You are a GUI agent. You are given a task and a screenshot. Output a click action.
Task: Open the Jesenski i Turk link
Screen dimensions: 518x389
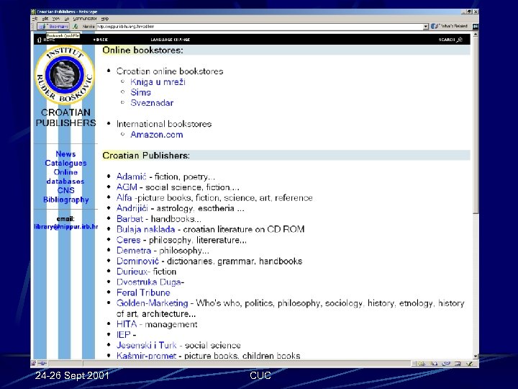point(146,346)
